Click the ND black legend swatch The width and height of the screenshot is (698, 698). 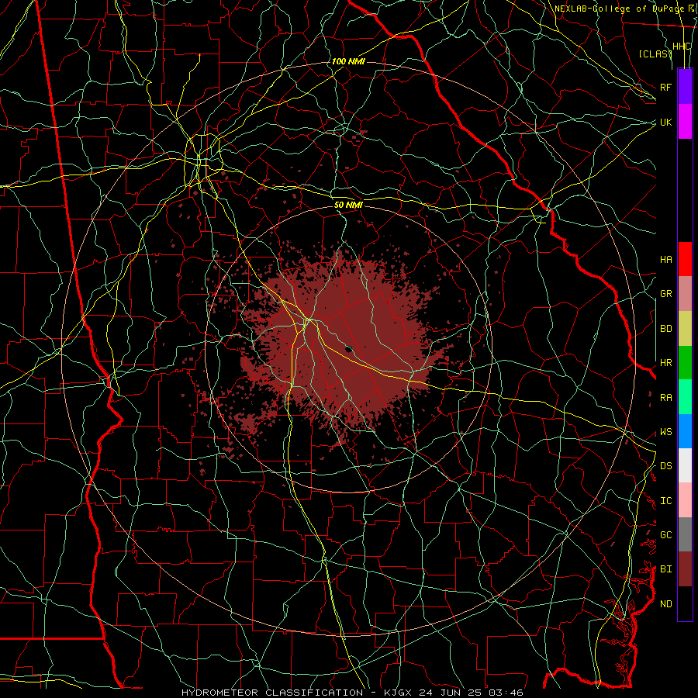point(685,603)
